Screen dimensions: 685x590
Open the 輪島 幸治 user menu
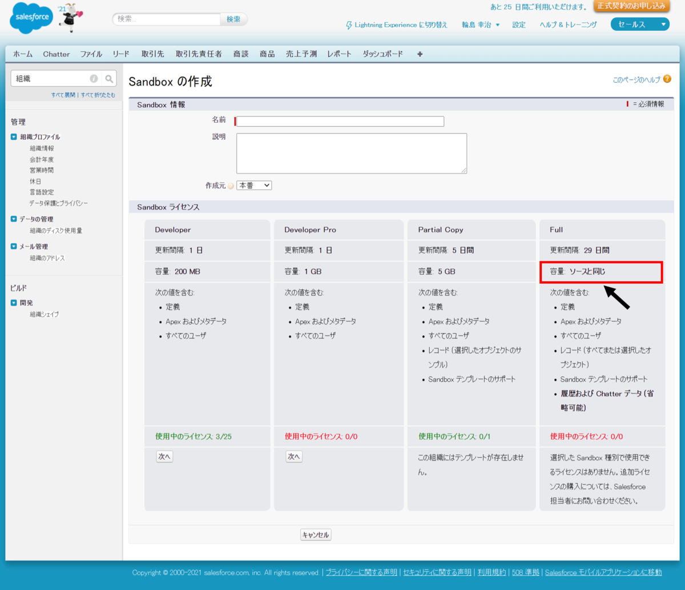coord(481,25)
